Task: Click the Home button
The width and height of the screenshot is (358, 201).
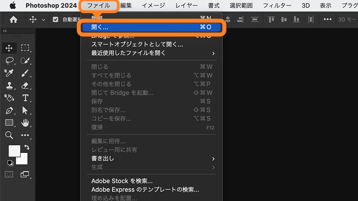Action: [x=14, y=19]
